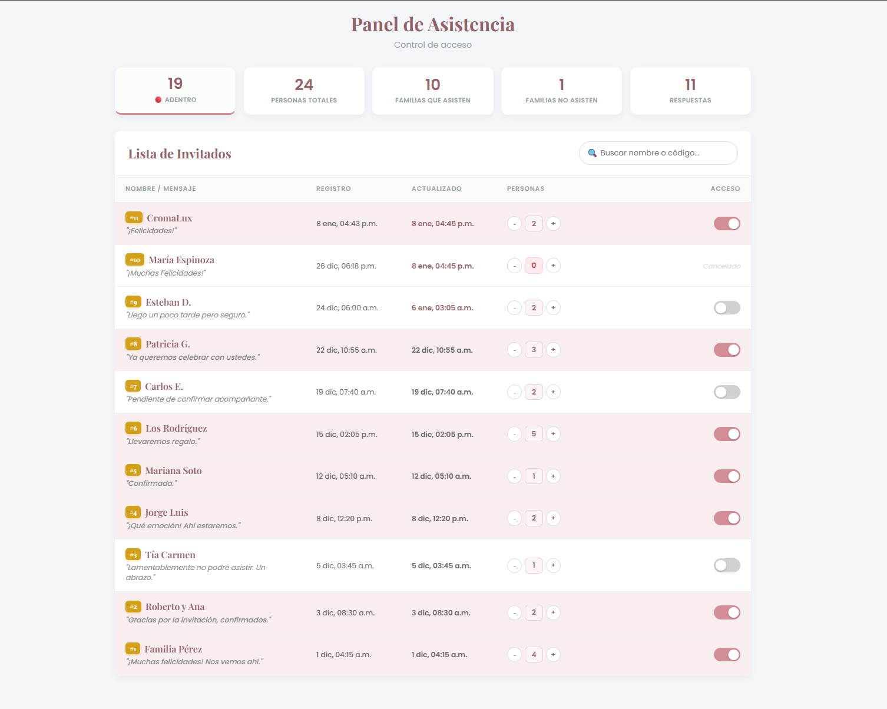Click the Cancelado label for María Espinoza

coord(721,266)
